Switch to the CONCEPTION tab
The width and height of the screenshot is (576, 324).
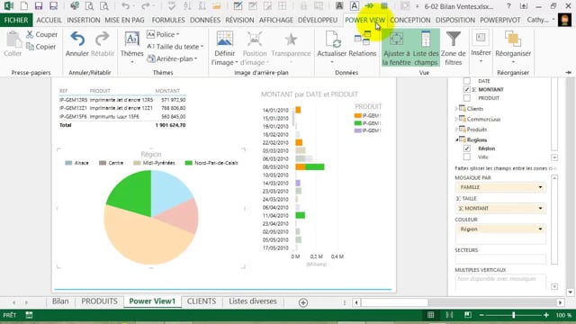pos(410,20)
